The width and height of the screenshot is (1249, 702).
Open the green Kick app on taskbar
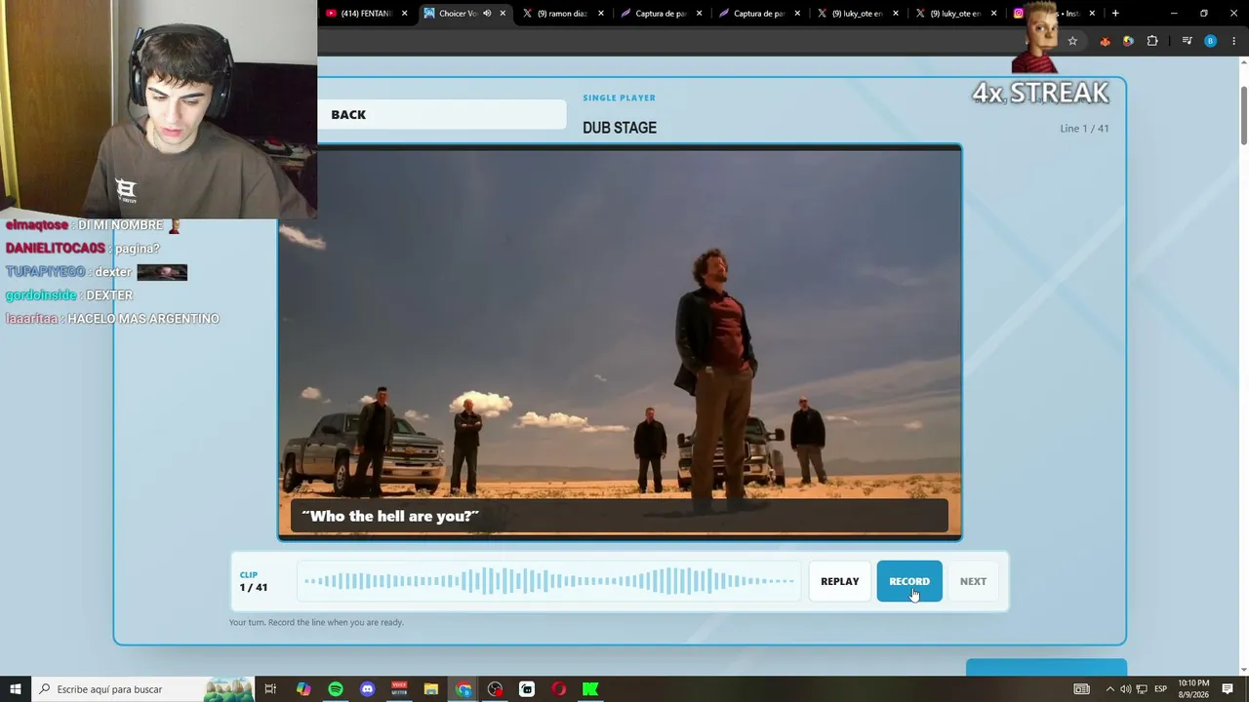coord(590,689)
